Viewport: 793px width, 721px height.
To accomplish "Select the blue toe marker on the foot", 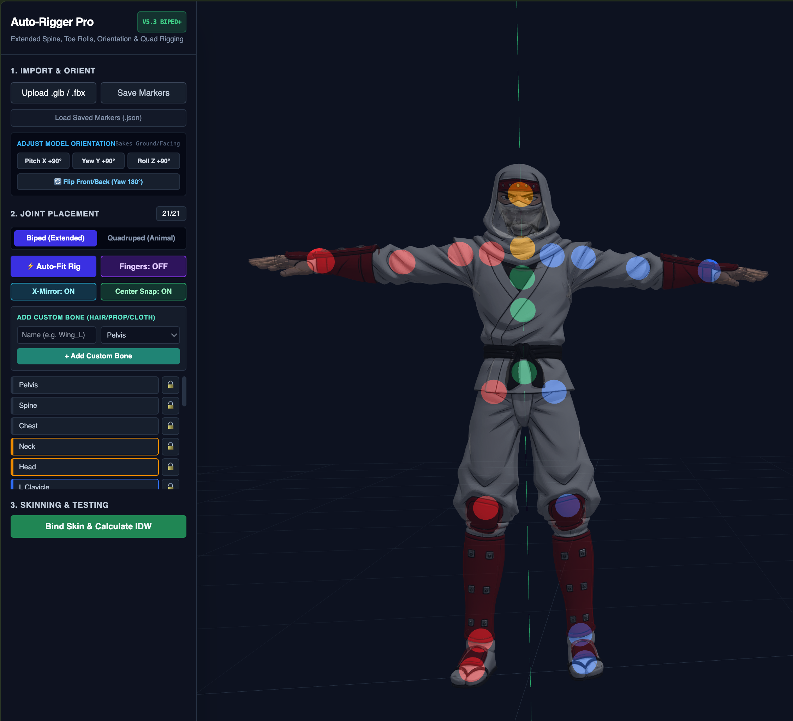I will 584,662.
